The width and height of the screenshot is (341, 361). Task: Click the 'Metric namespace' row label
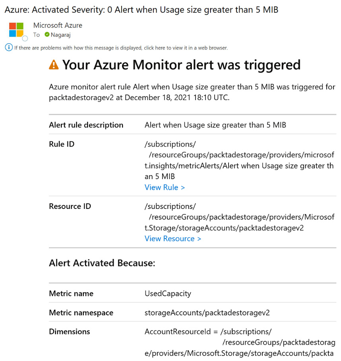tap(81, 313)
